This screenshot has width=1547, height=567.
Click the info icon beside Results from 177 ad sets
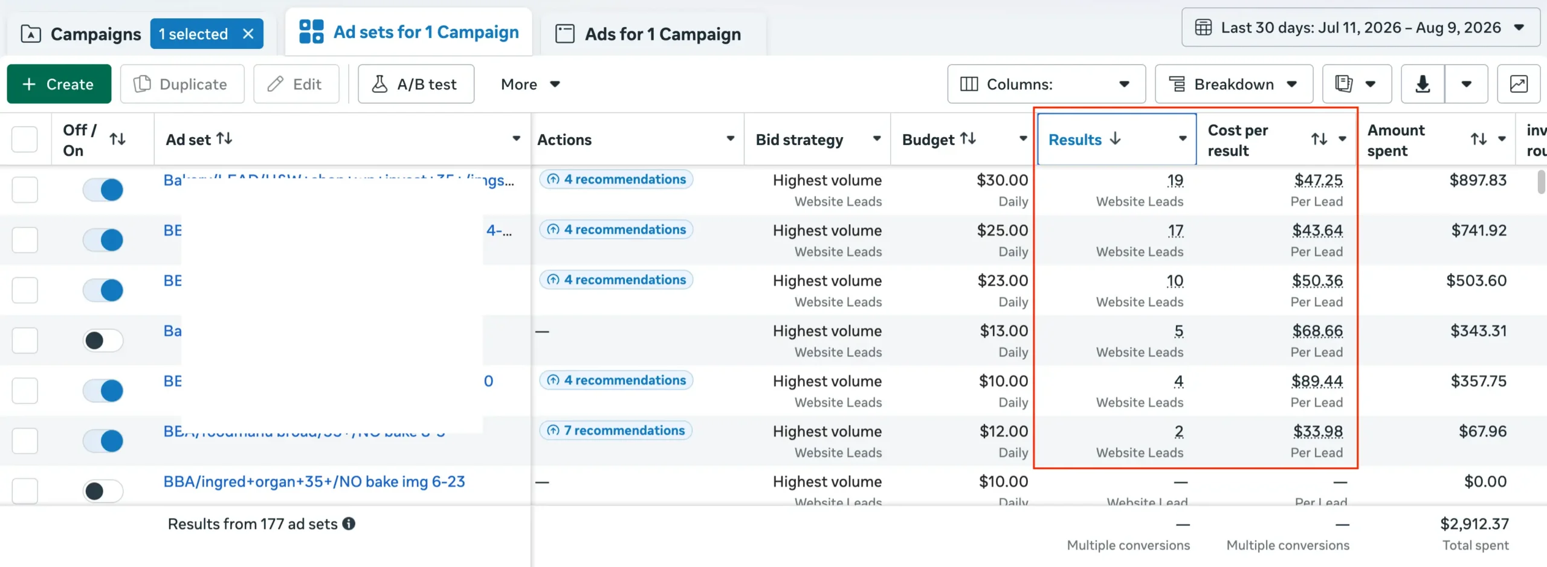(x=349, y=524)
